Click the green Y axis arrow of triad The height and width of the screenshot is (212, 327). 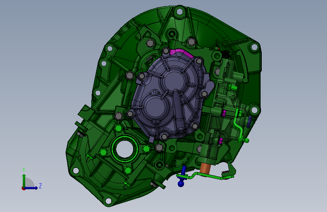pyautogui.click(x=24, y=180)
